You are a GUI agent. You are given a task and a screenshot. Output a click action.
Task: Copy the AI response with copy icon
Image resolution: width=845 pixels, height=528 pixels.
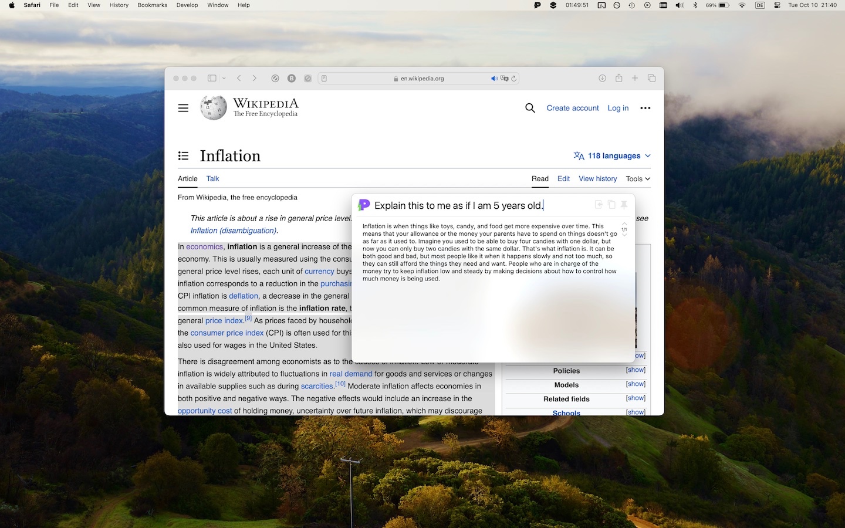click(611, 205)
